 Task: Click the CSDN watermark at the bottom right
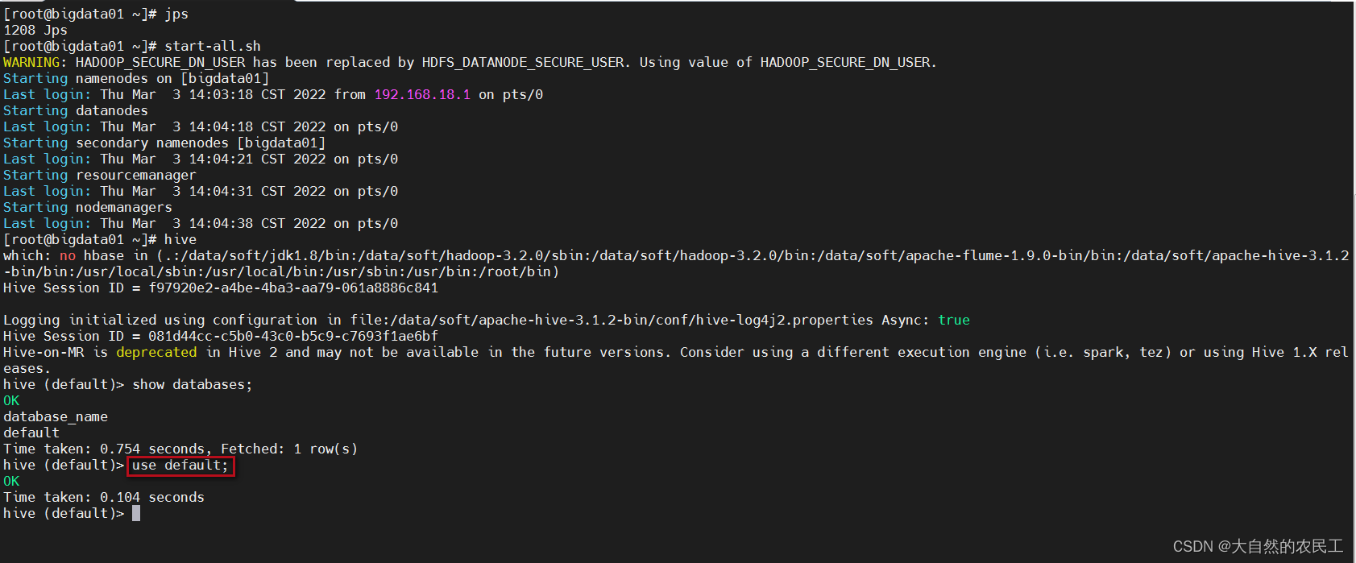coord(1258,546)
